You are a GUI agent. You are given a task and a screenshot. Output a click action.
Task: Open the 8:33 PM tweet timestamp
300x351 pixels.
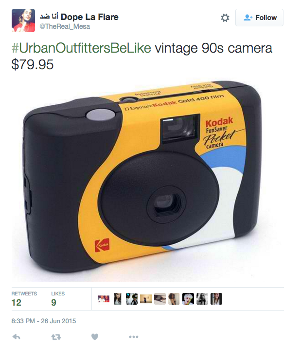coord(44,321)
